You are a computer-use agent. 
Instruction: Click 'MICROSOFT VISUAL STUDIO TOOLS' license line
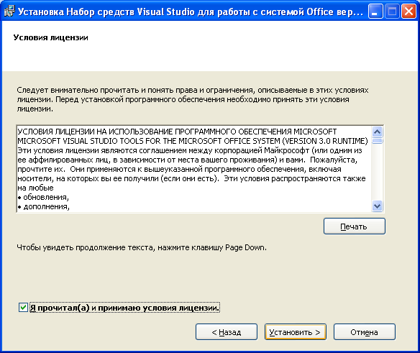tap(193, 141)
